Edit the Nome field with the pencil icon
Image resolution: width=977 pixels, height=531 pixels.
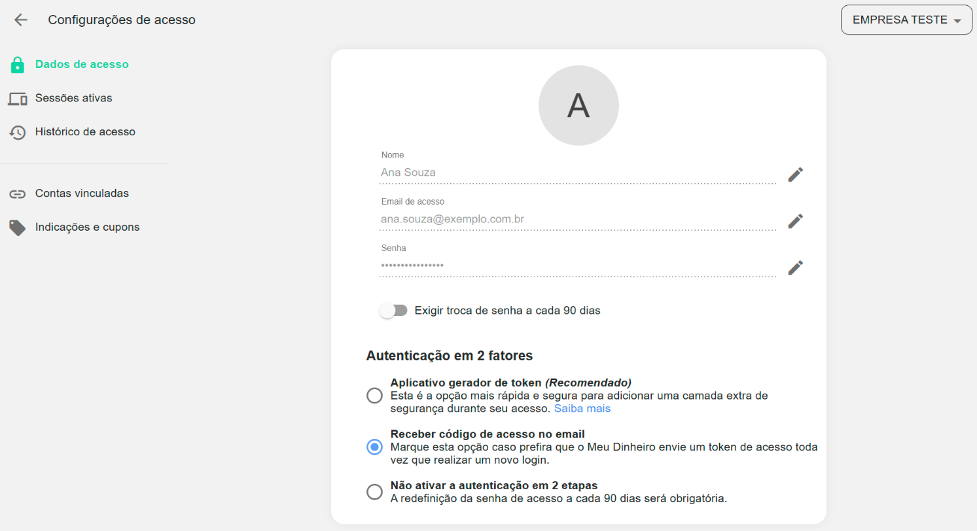click(x=795, y=174)
